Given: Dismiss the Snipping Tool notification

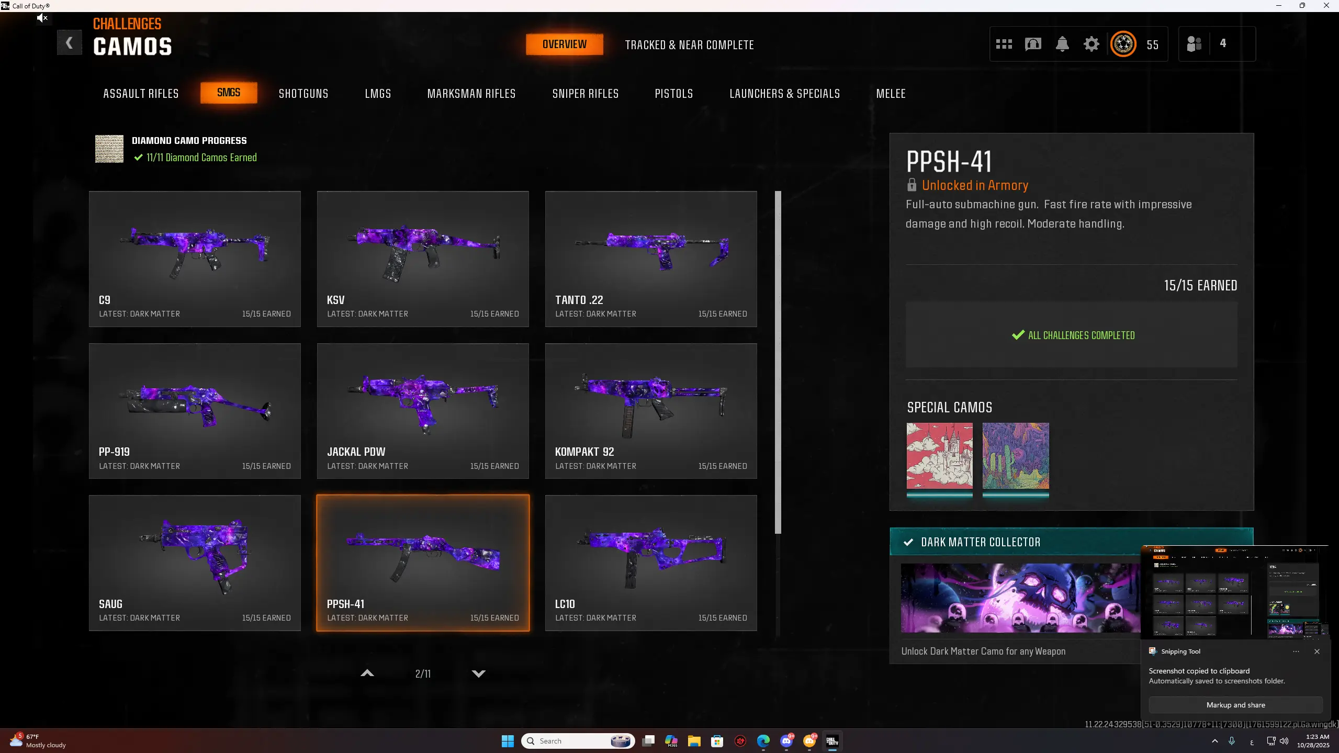Looking at the screenshot, I should pos(1317,651).
